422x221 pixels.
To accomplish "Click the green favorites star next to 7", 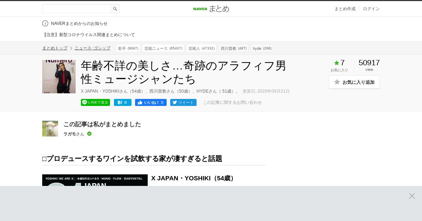I will (x=337, y=63).
